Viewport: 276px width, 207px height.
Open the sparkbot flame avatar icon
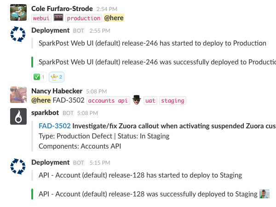(x=18, y=116)
